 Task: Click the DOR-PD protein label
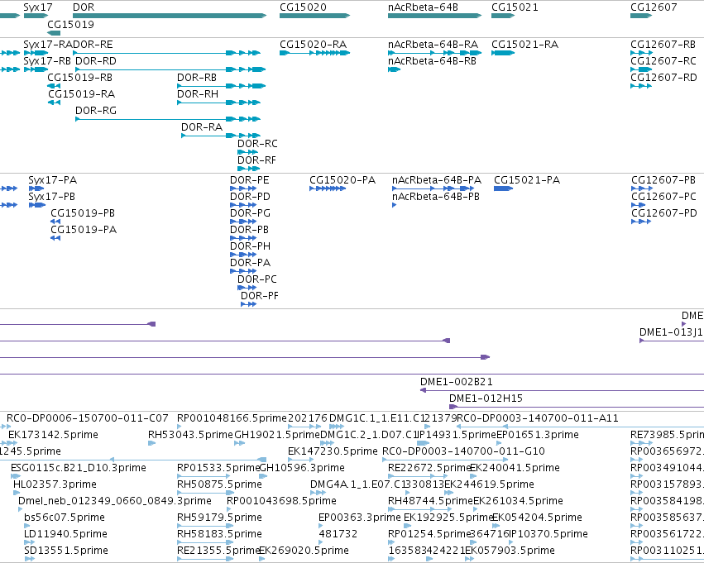(250, 197)
